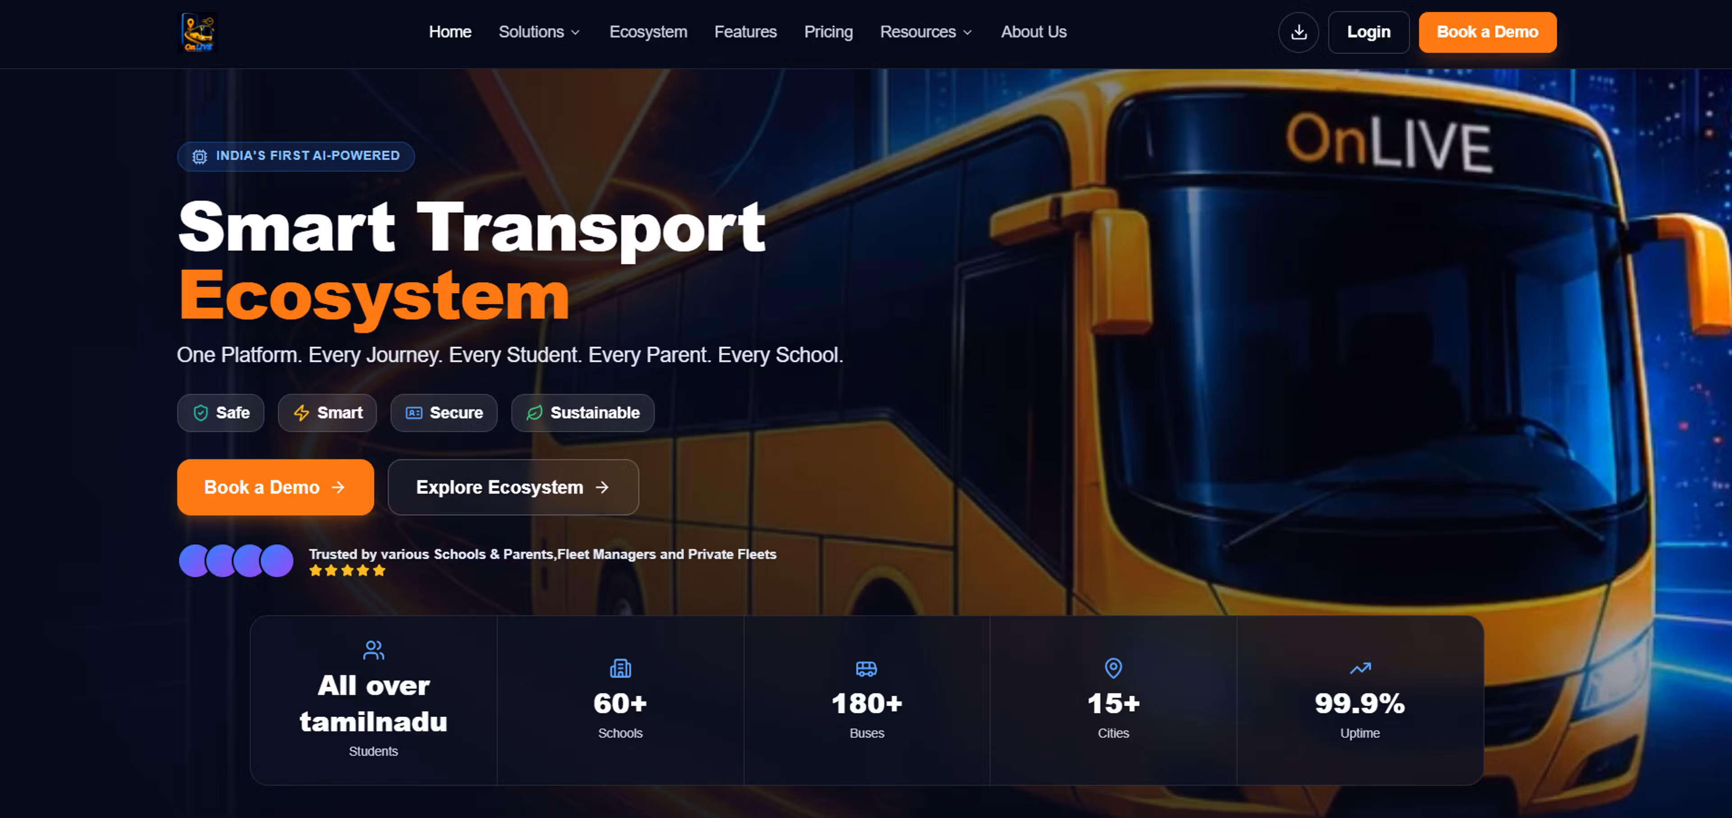The width and height of the screenshot is (1732, 818).
Task: Click the 'Buses' stat label
Action: [x=866, y=733]
